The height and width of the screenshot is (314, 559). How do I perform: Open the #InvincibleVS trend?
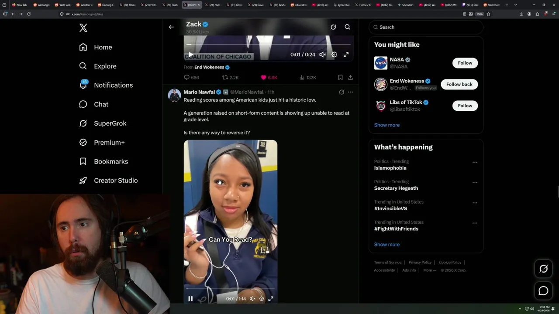391,208
